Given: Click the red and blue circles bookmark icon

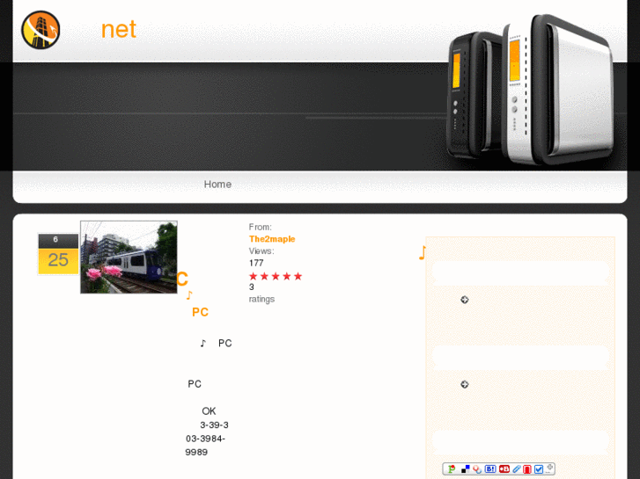Looking at the screenshot, I should click(x=477, y=469).
